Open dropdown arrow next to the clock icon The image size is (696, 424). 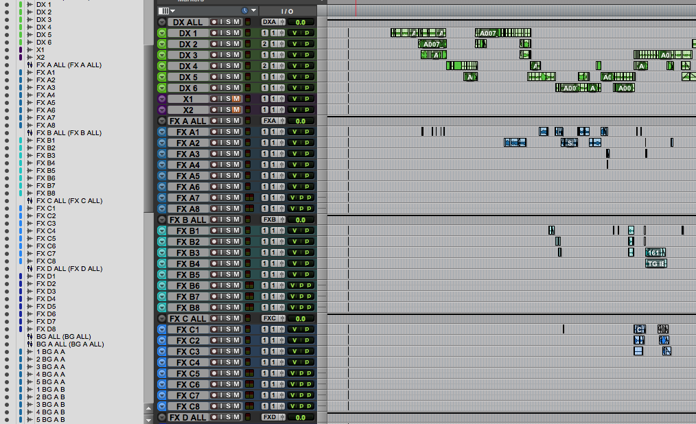coord(253,11)
